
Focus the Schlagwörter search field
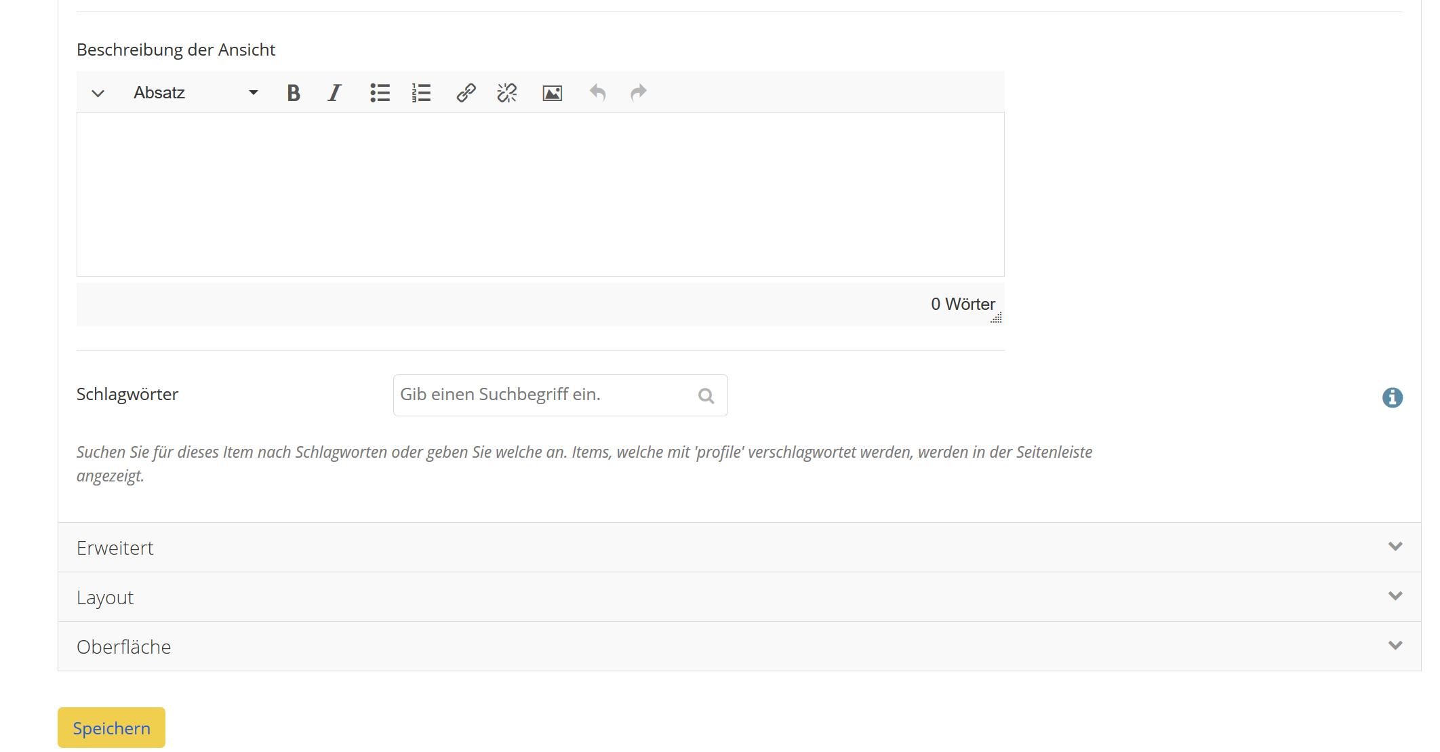point(542,395)
